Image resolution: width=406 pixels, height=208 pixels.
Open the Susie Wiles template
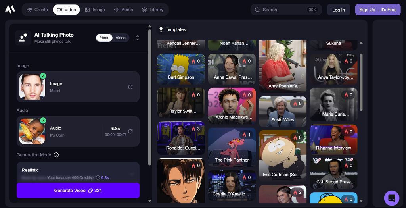click(283, 112)
